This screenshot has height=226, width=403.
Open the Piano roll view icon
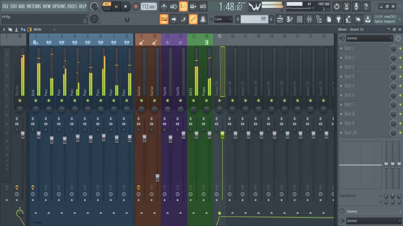point(290,19)
